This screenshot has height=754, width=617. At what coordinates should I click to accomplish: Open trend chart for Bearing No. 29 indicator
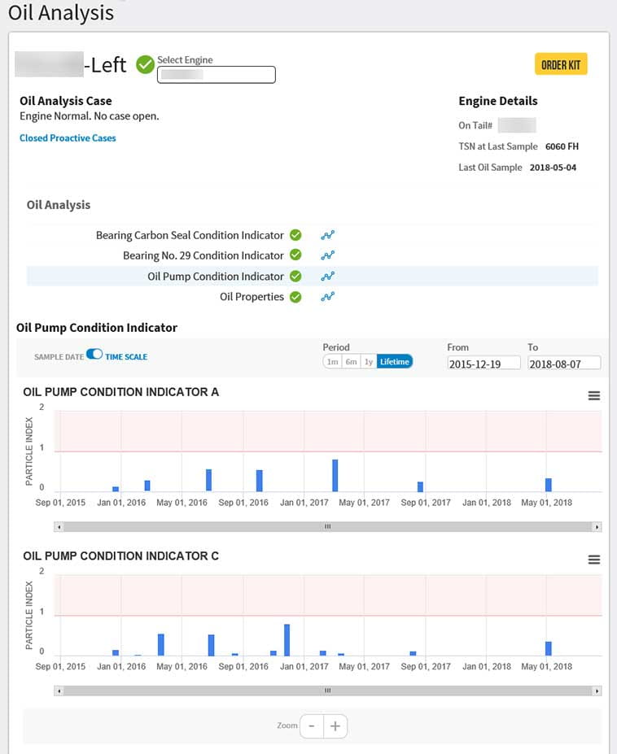(x=327, y=255)
